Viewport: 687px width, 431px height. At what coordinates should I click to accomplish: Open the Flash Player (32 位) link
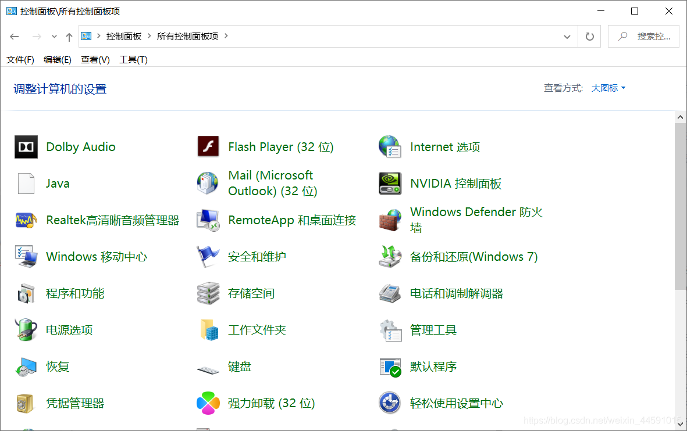(281, 147)
